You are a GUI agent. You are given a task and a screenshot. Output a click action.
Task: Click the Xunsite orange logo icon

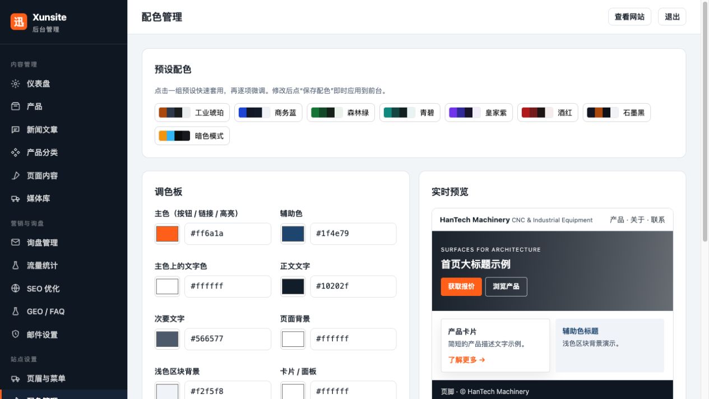pyautogui.click(x=19, y=22)
